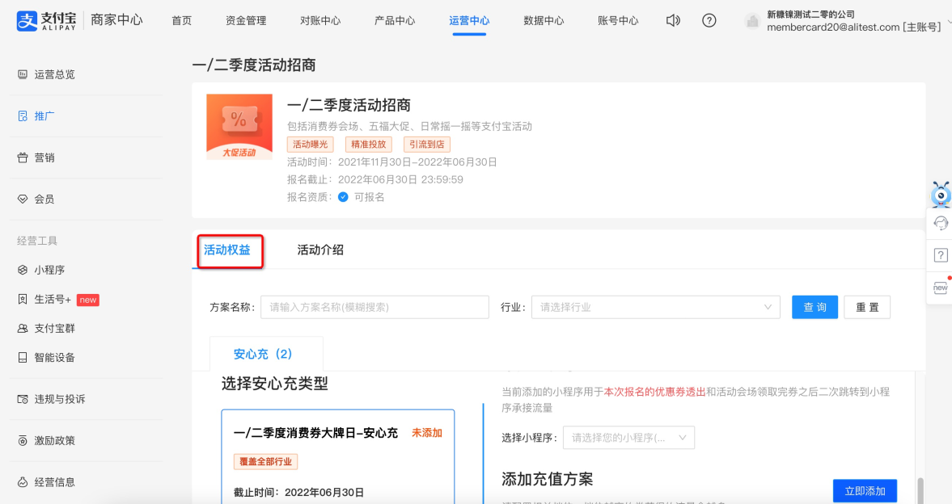The image size is (952, 504).
Task: Click the 查询 button
Action: (814, 308)
